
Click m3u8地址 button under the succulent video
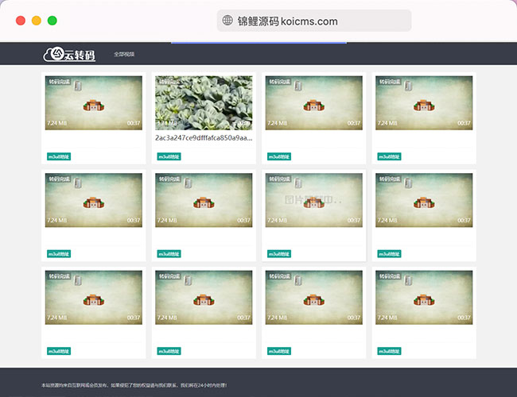tap(169, 156)
